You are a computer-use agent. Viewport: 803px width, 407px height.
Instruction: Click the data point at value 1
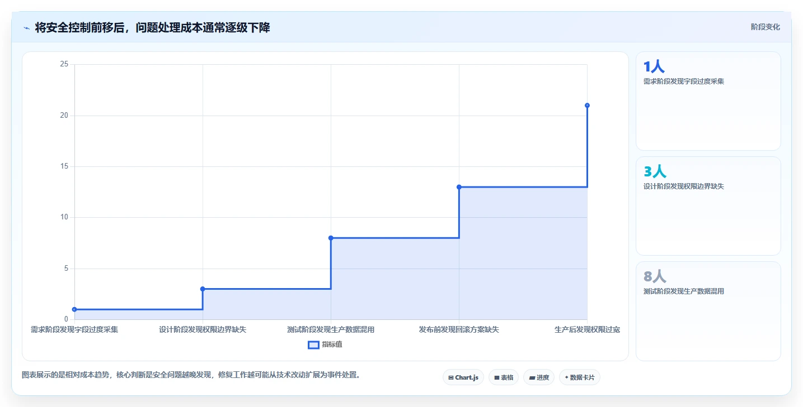74,309
